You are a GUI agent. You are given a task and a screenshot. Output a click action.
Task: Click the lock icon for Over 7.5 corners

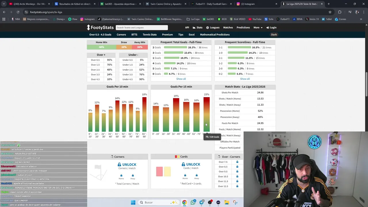pos(237,162)
